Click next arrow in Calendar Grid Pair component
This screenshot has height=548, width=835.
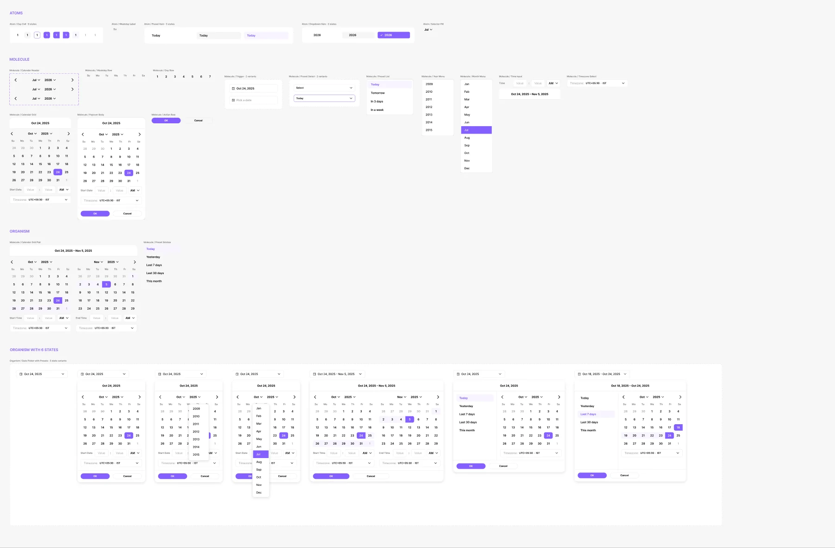(x=135, y=262)
